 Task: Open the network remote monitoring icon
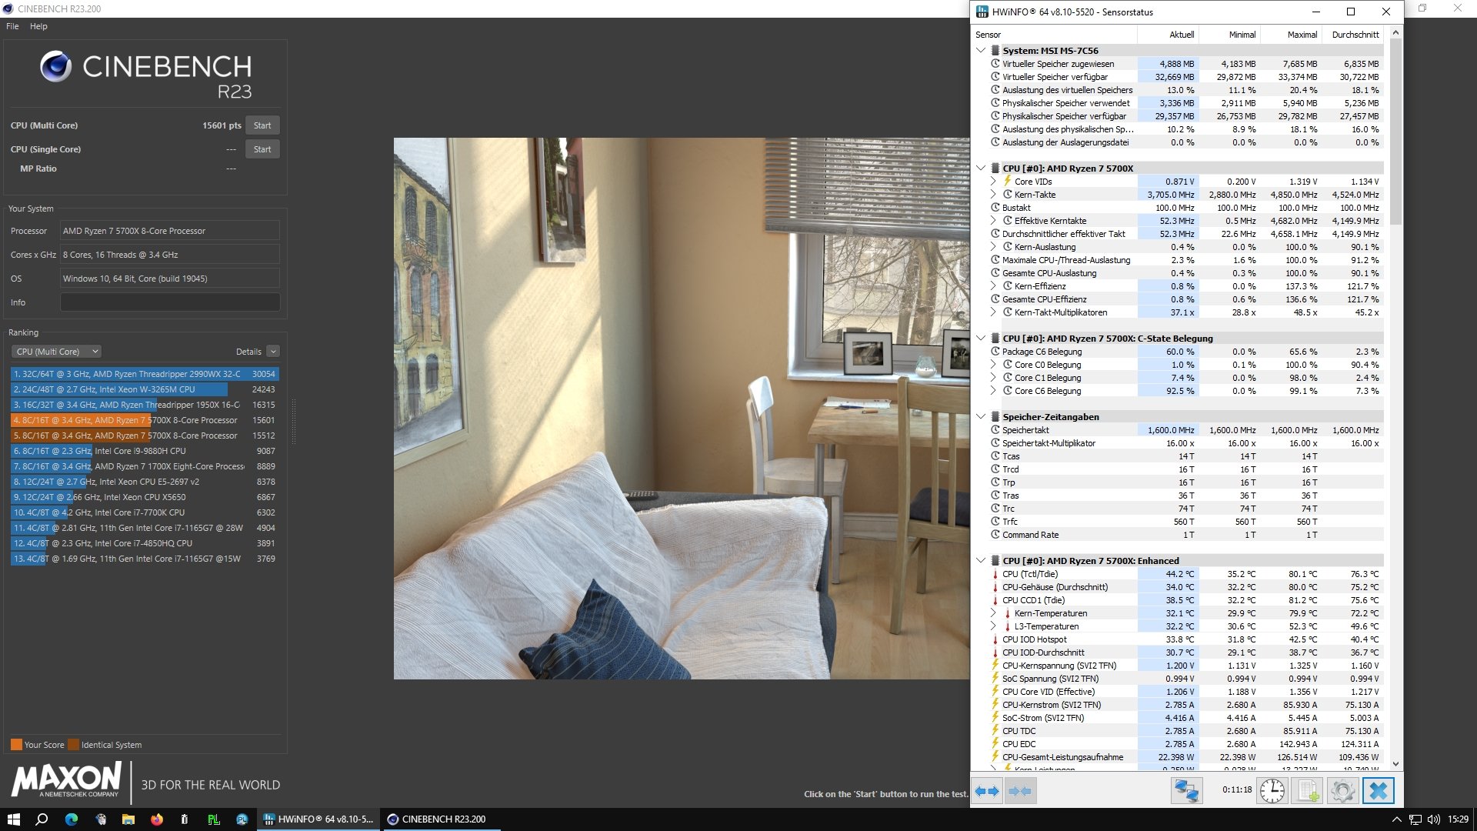click(x=1186, y=790)
